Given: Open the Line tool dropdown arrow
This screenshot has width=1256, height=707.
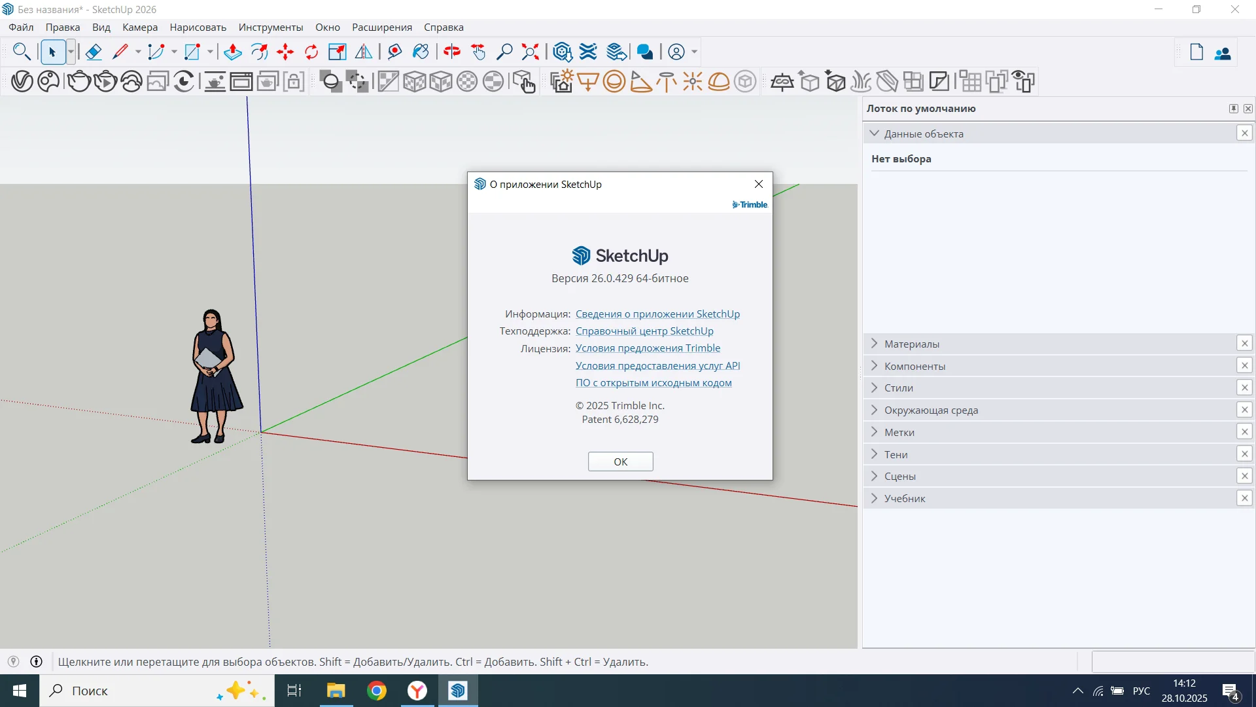Looking at the screenshot, I should [138, 52].
